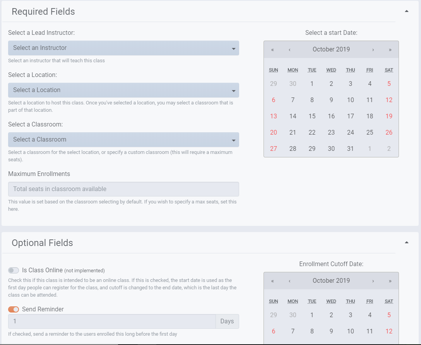
Task: Select November 2 in start date calendar
Action: pos(389,149)
